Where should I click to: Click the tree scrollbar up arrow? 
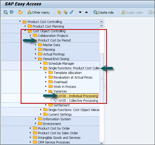point(102,21)
